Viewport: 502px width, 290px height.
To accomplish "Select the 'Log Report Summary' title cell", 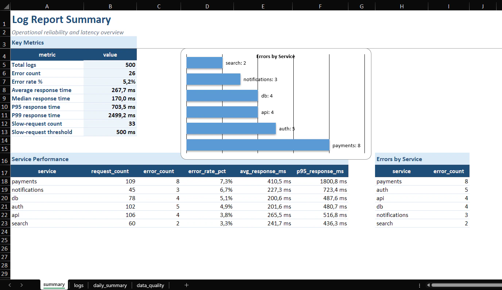I will [x=61, y=20].
